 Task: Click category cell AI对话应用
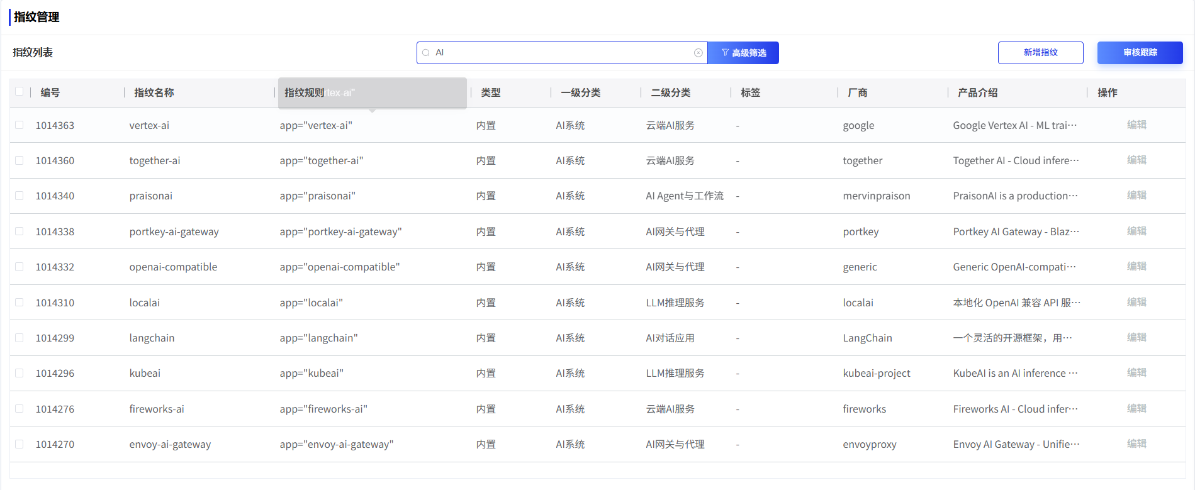click(x=670, y=338)
